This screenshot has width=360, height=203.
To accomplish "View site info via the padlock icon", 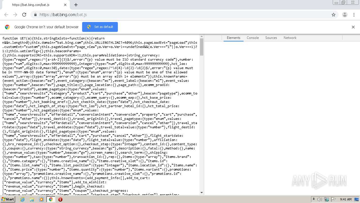I will pyautogui.click(x=35, y=15).
